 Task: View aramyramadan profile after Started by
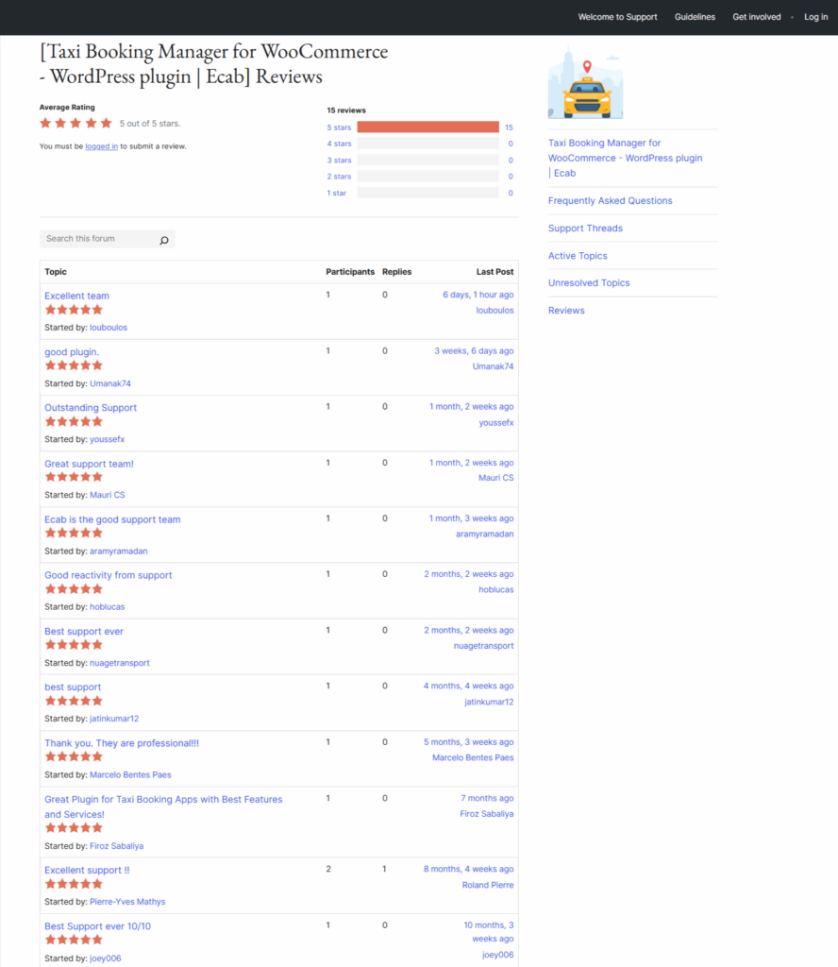pyautogui.click(x=119, y=551)
